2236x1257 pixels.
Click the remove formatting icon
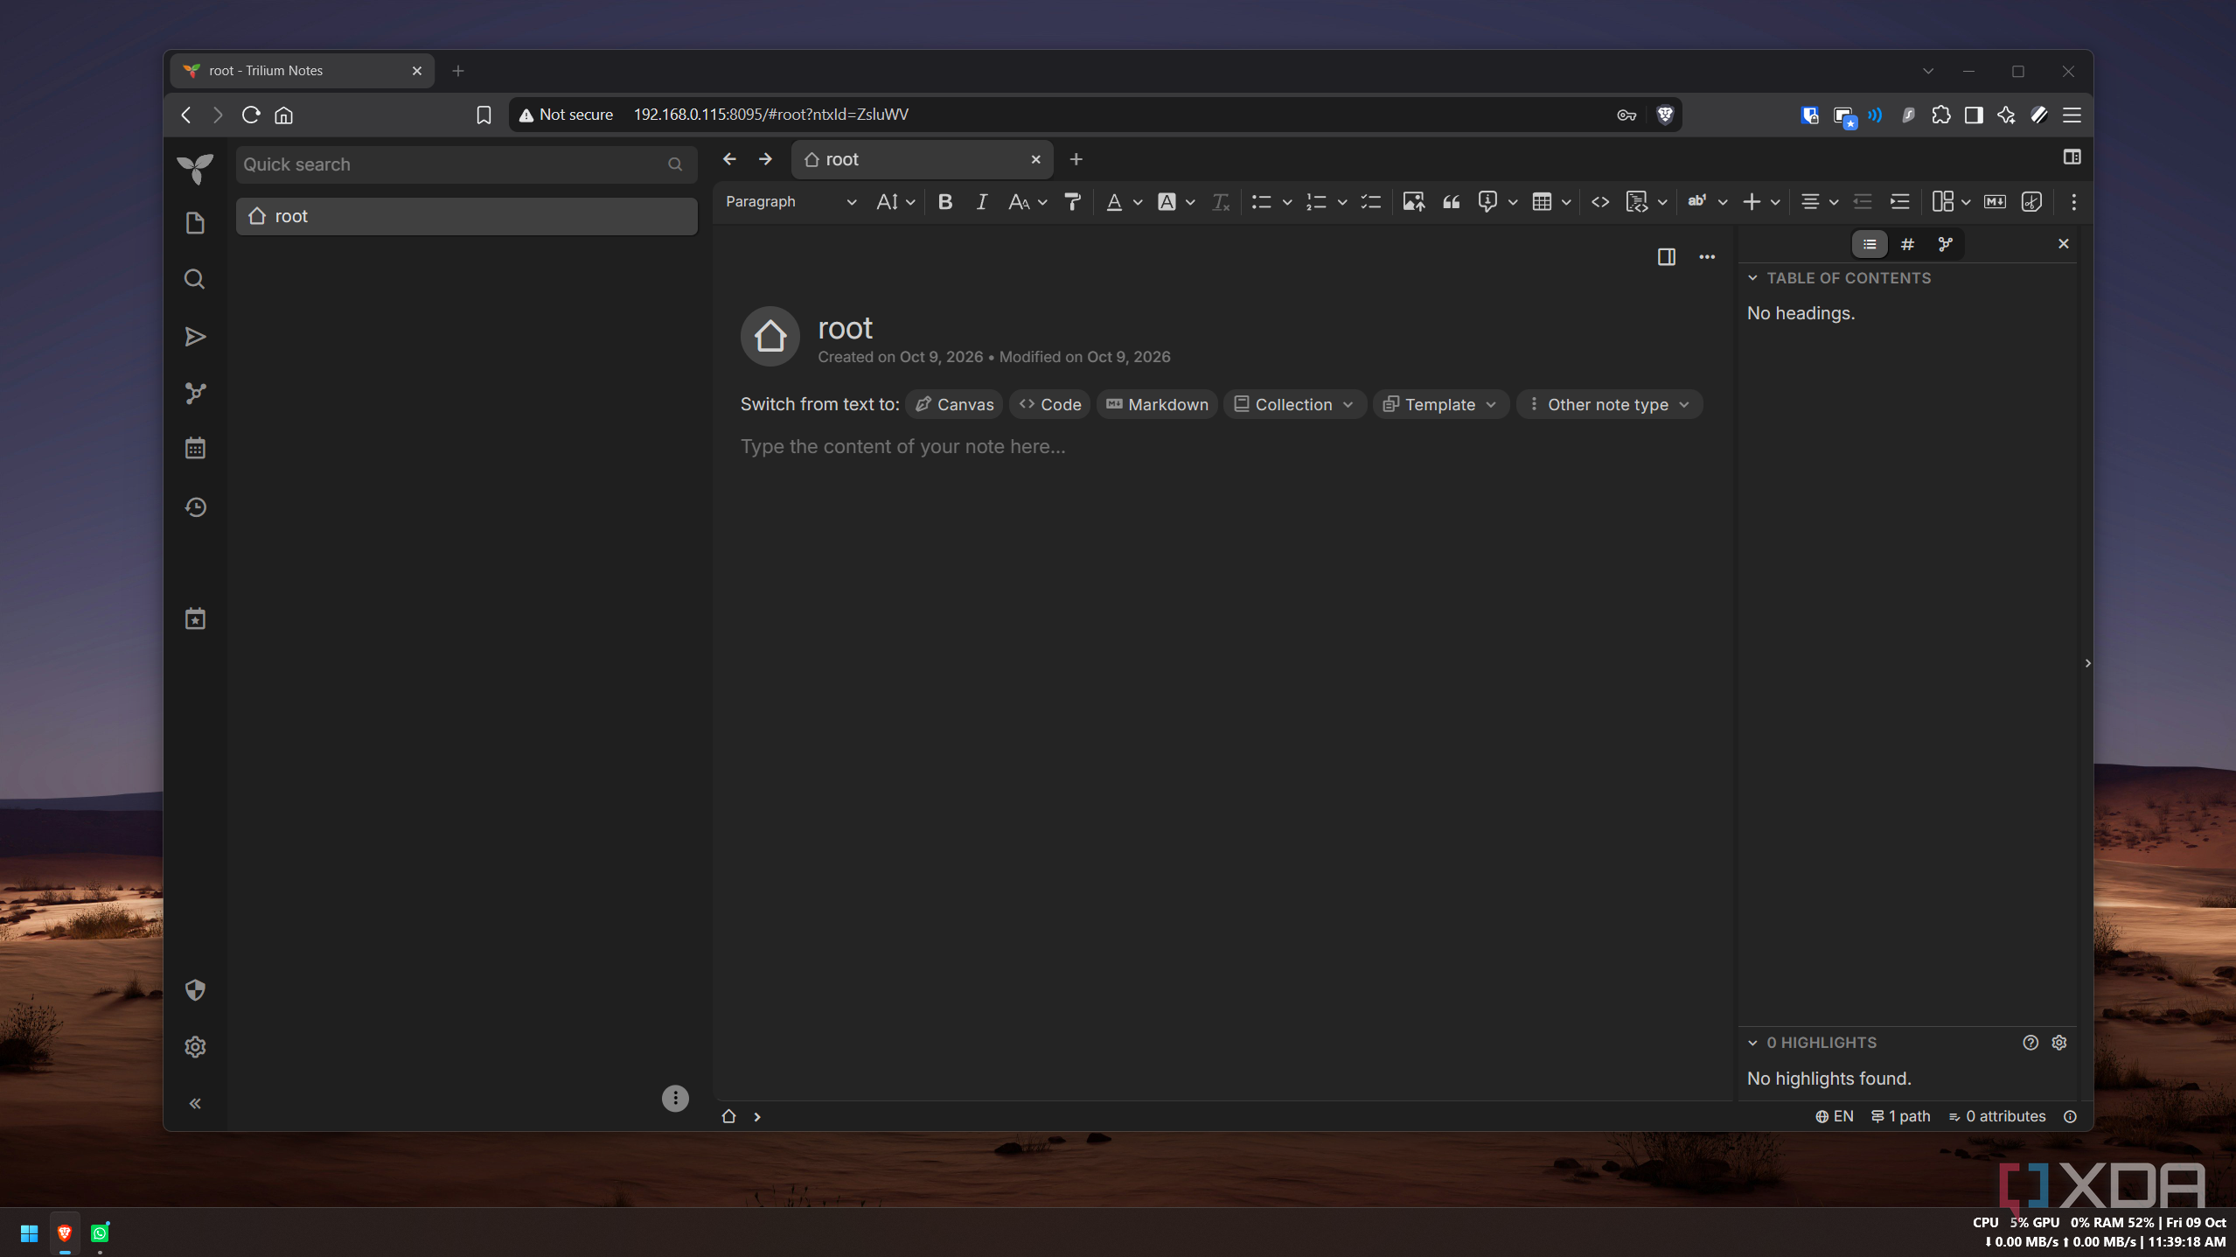1221,202
